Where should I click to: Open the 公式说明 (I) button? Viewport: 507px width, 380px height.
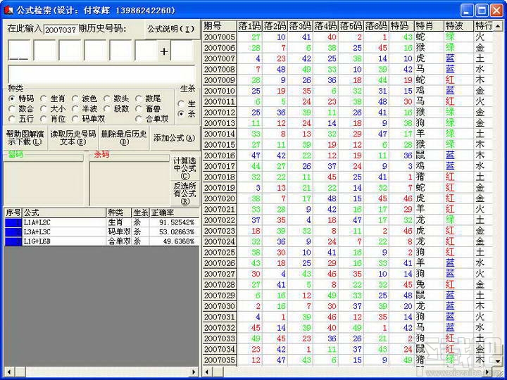(x=172, y=29)
